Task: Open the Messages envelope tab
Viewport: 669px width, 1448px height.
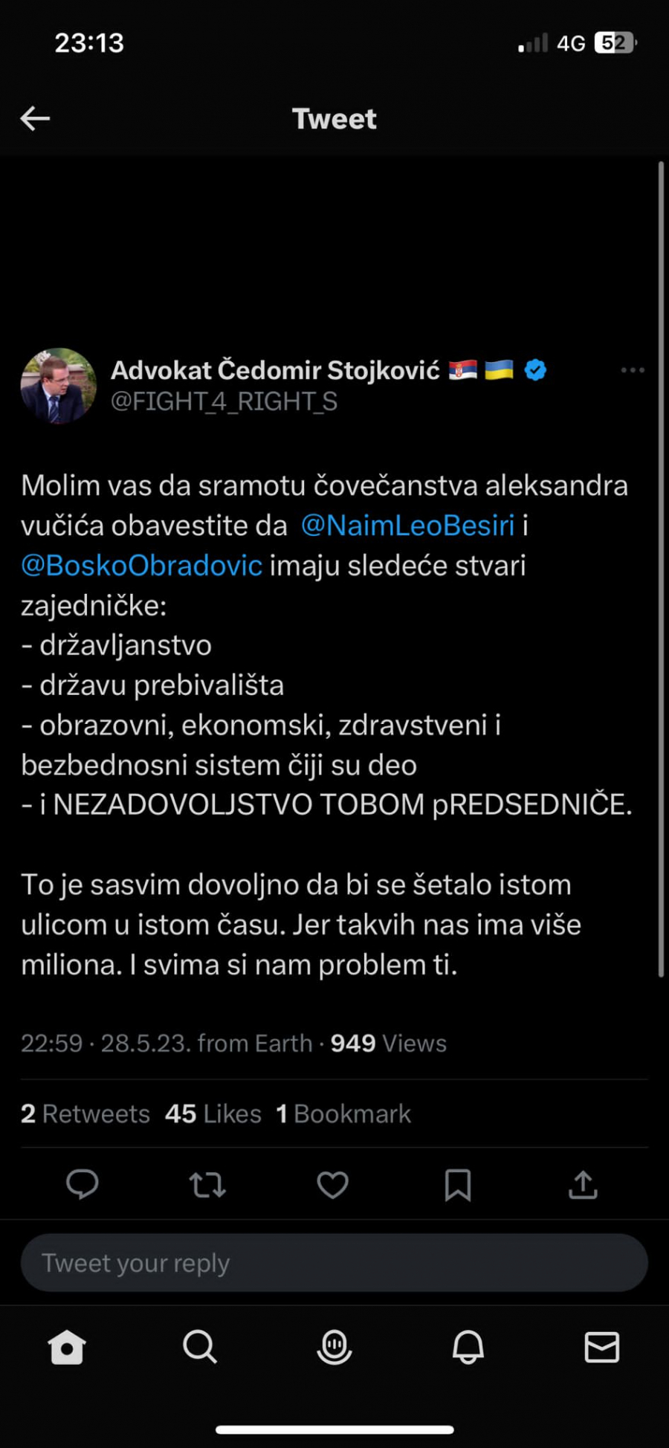Action: click(601, 1346)
